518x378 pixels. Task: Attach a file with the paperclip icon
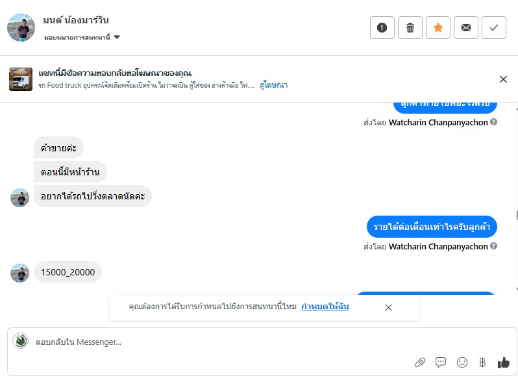point(420,362)
